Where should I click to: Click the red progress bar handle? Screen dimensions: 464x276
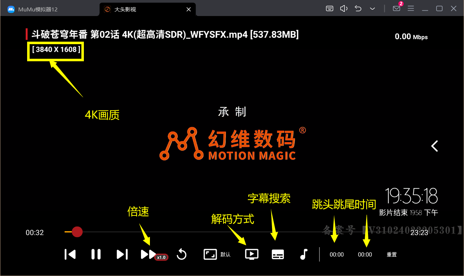[x=77, y=232]
